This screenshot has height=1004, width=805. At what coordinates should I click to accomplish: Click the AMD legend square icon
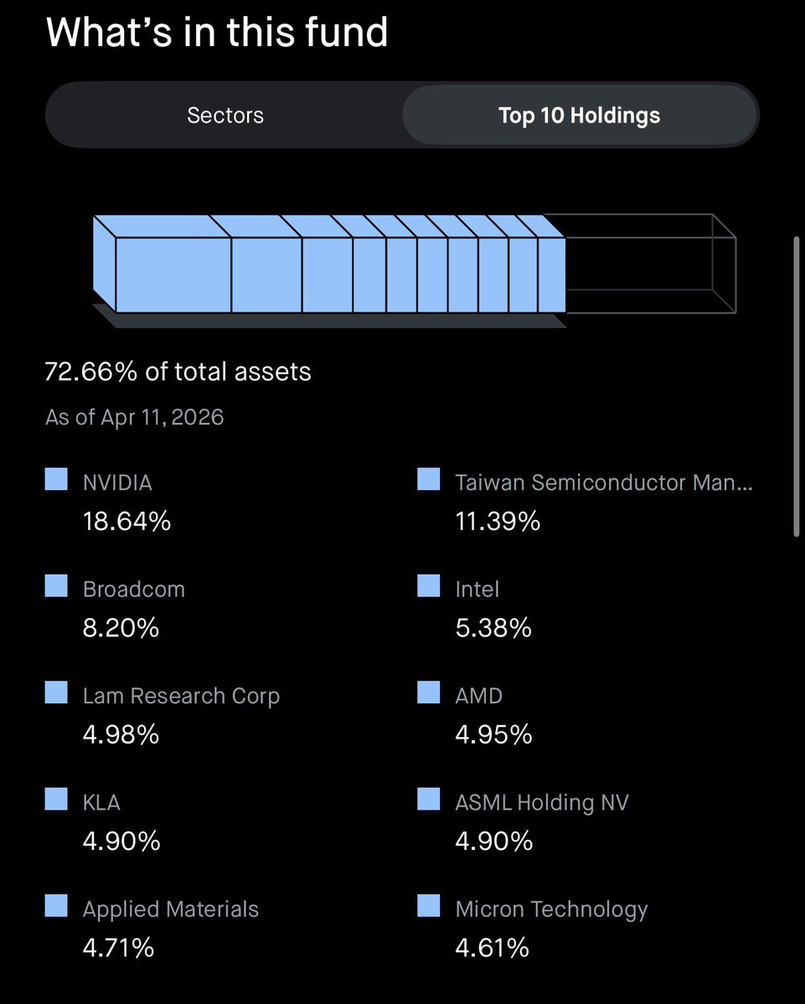[428, 693]
